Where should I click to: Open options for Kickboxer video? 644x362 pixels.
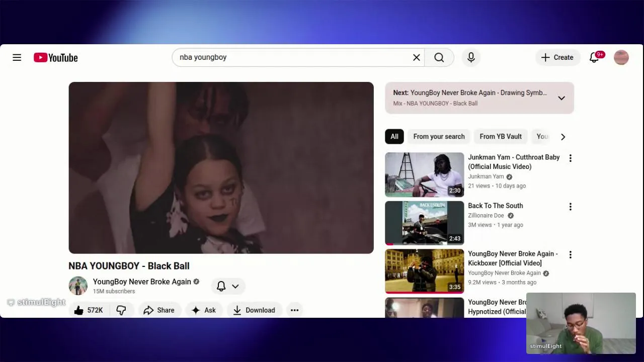pos(571,255)
